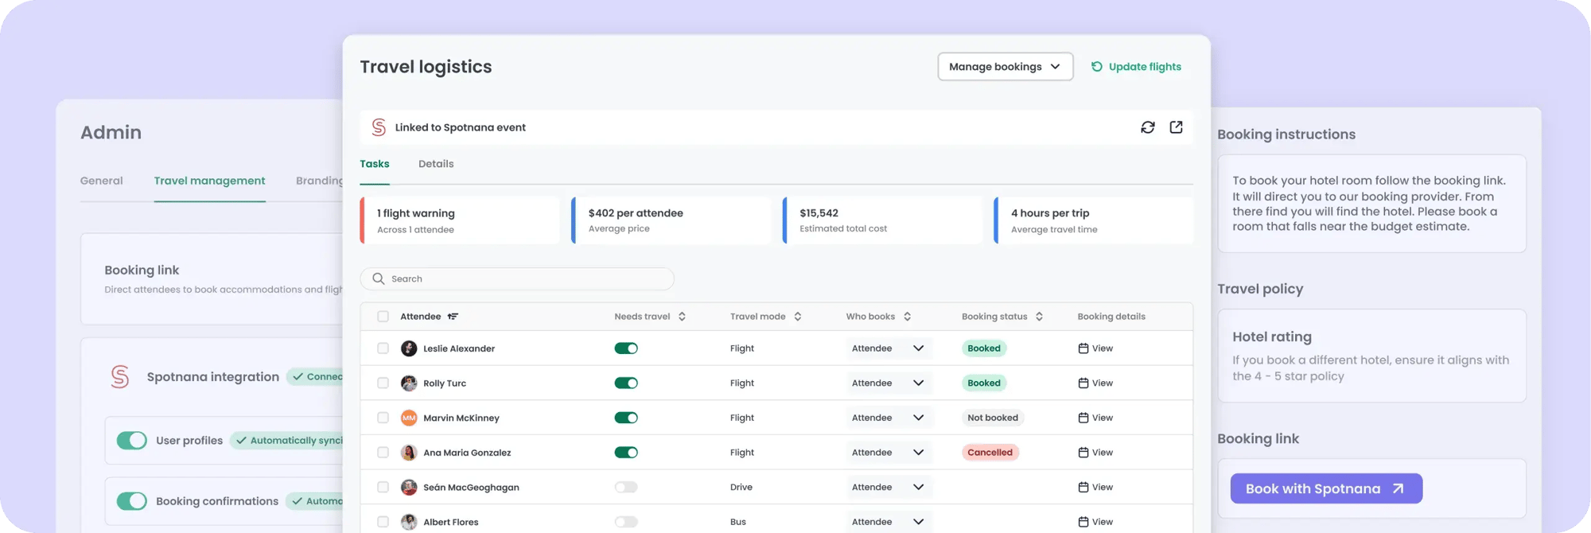Toggle Booking confirmations switch in Admin panel
The width and height of the screenshot is (1591, 533).
pyautogui.click(x=132, y=501)
